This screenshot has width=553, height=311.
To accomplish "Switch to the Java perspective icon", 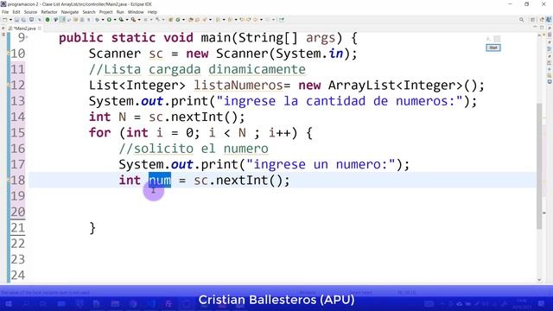I will pos(549,20).
